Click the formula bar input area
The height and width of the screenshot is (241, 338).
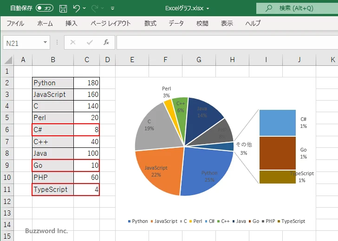(x=227, y=43)
